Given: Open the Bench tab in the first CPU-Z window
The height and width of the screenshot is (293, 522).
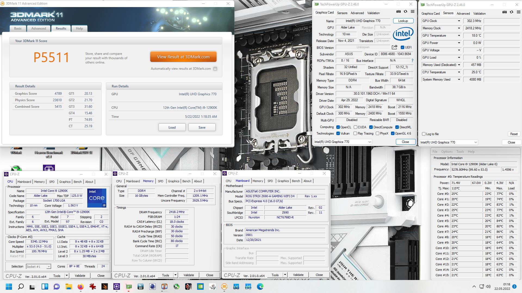Looking at the screenshot, I should pos(78,182).
